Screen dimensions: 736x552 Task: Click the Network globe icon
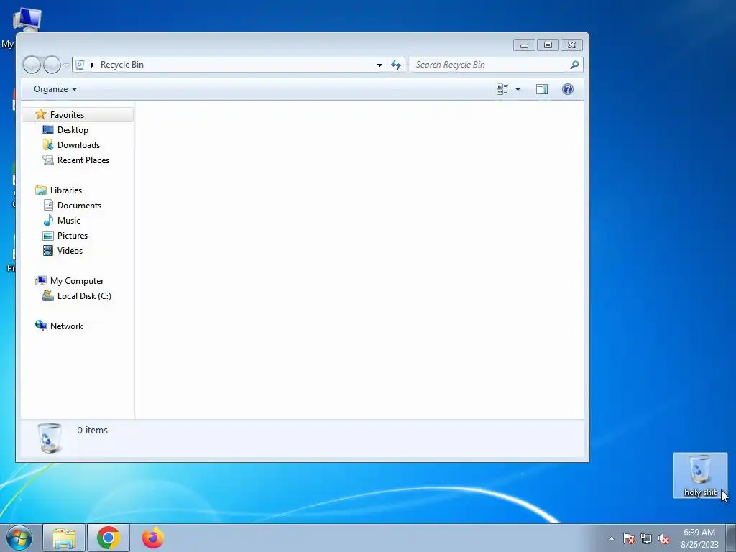point(41,326)
